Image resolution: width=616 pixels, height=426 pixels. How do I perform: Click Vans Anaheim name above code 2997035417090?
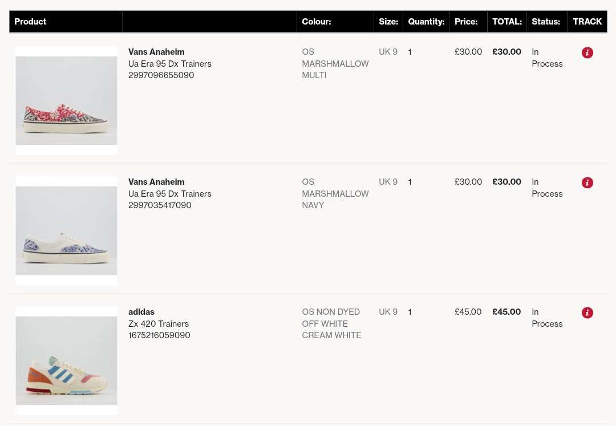[156, 182]
